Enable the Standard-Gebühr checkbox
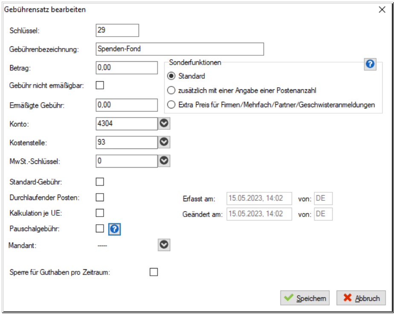The image size is (395, 314). 100,182
